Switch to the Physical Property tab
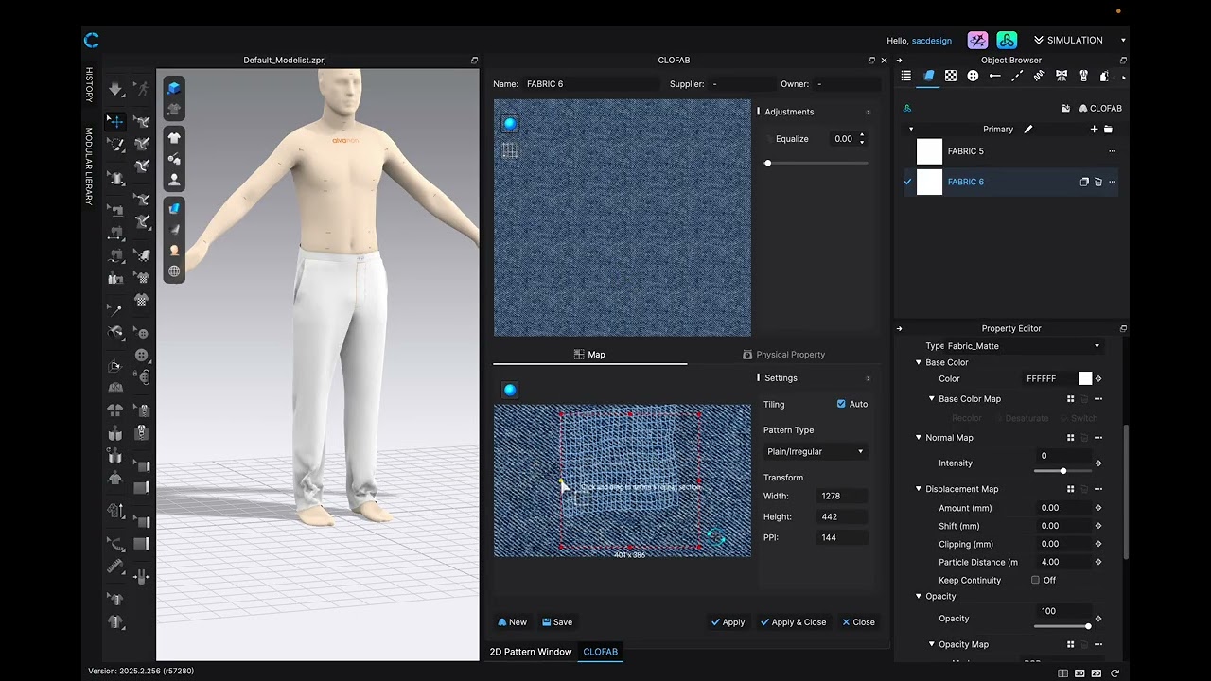 [783, 355]
